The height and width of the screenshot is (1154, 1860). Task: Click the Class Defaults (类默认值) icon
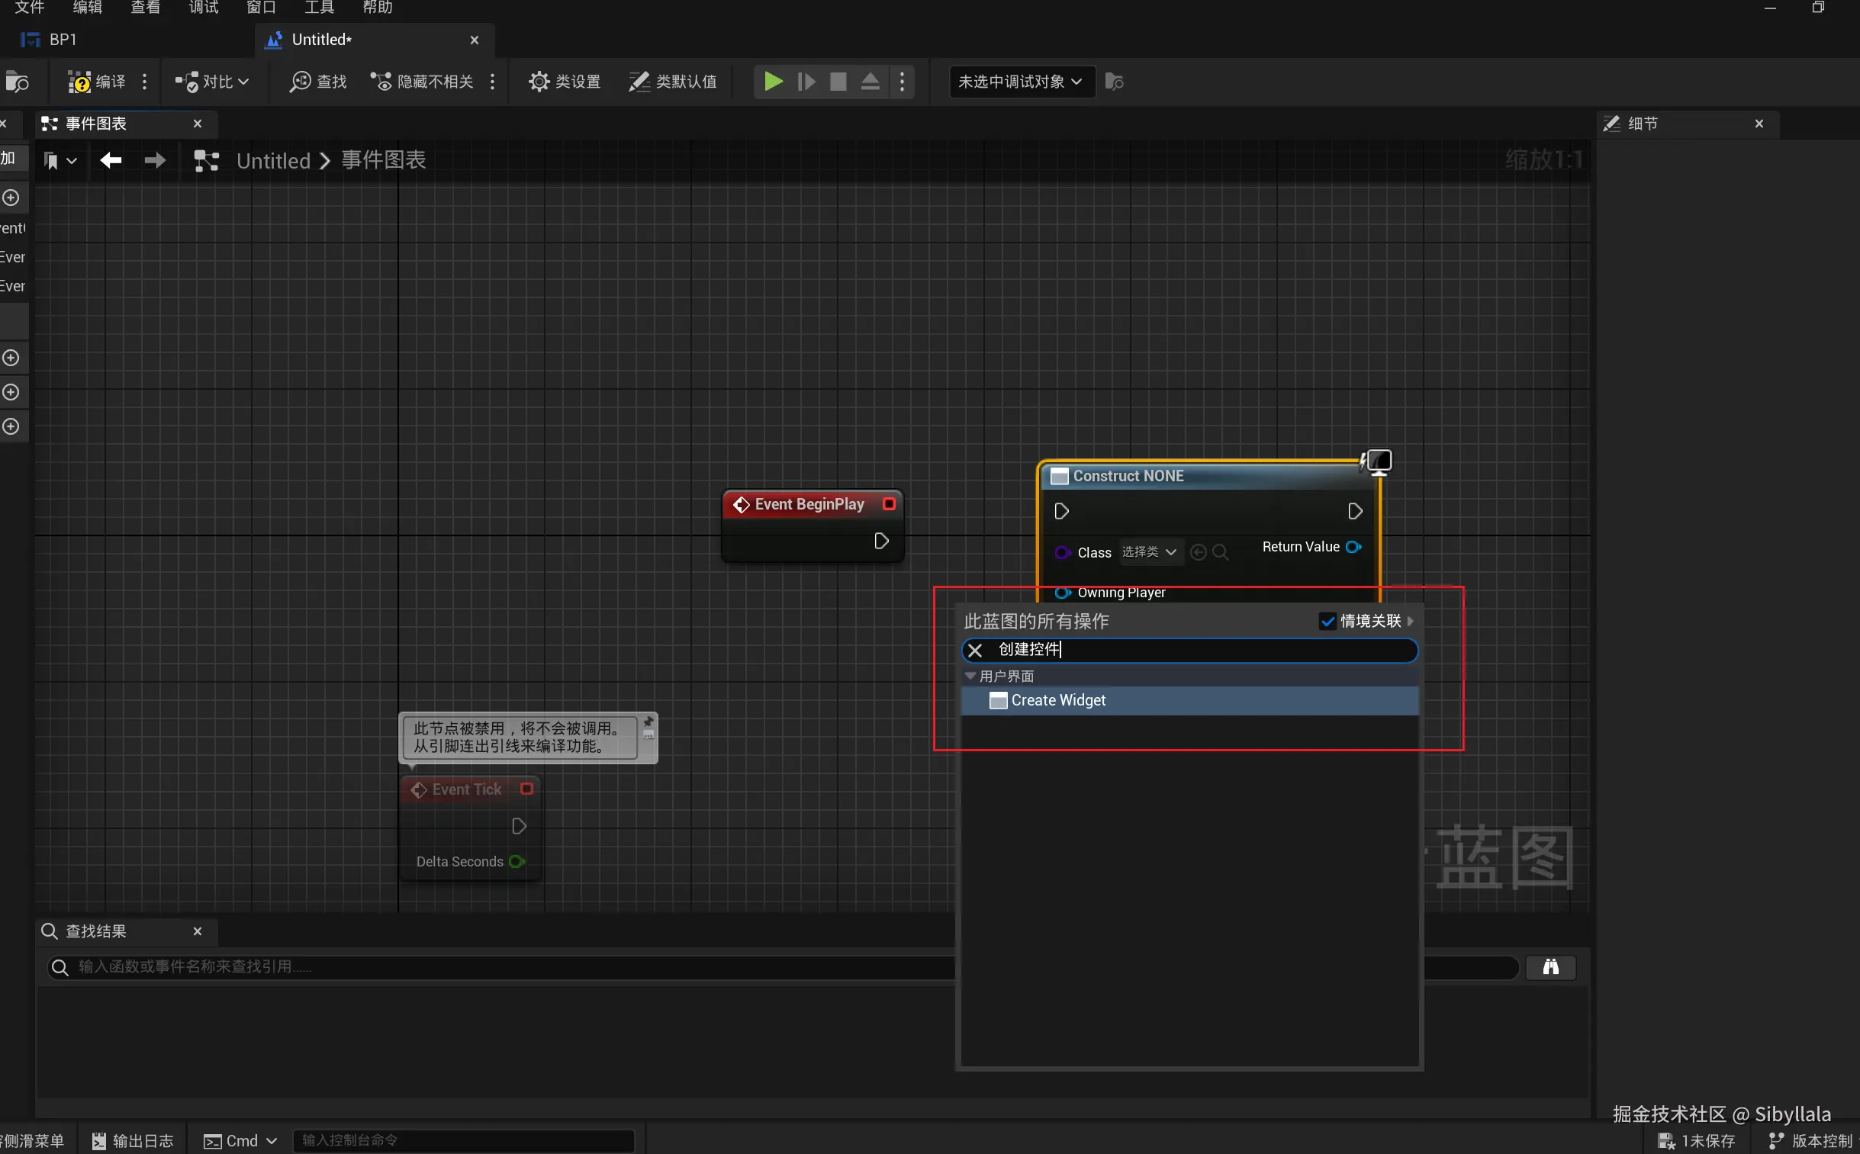click(639, 82)
